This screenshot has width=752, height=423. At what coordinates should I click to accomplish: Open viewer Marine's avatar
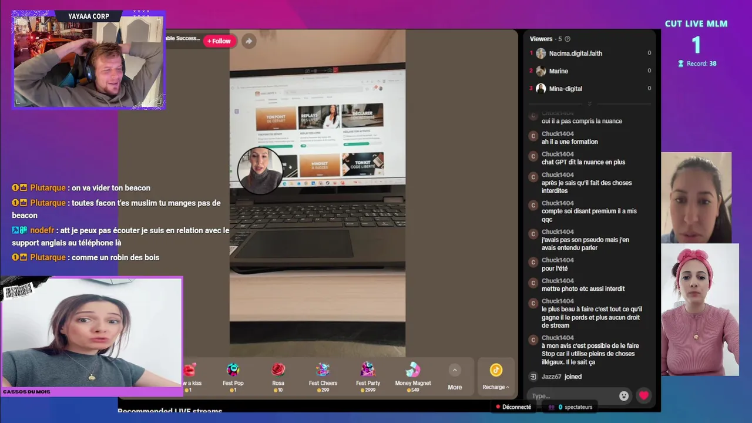click(540, 71)
